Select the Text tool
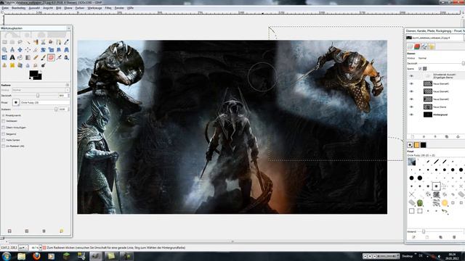465x261 pixels. click(x=12, y=57)
